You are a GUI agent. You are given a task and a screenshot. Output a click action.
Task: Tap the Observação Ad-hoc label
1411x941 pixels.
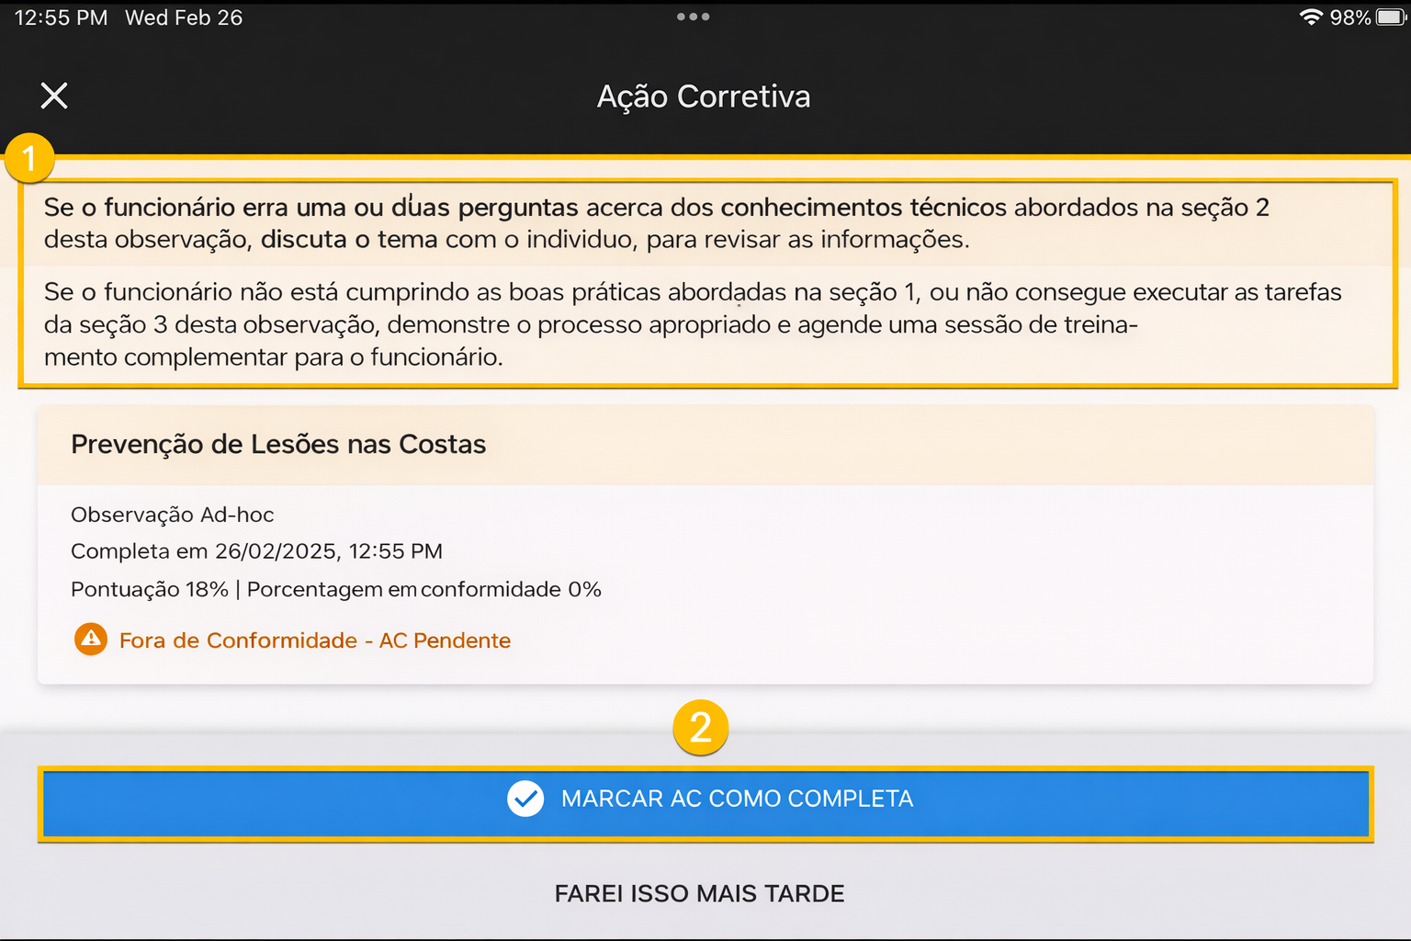[x=173, y=515]
